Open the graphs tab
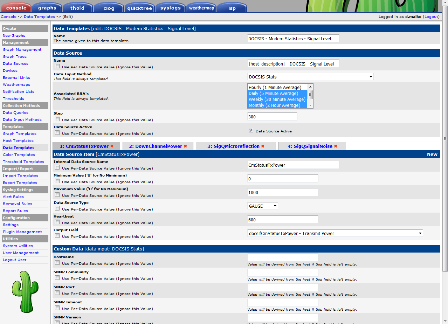448x324 pixels. (47, 8)
